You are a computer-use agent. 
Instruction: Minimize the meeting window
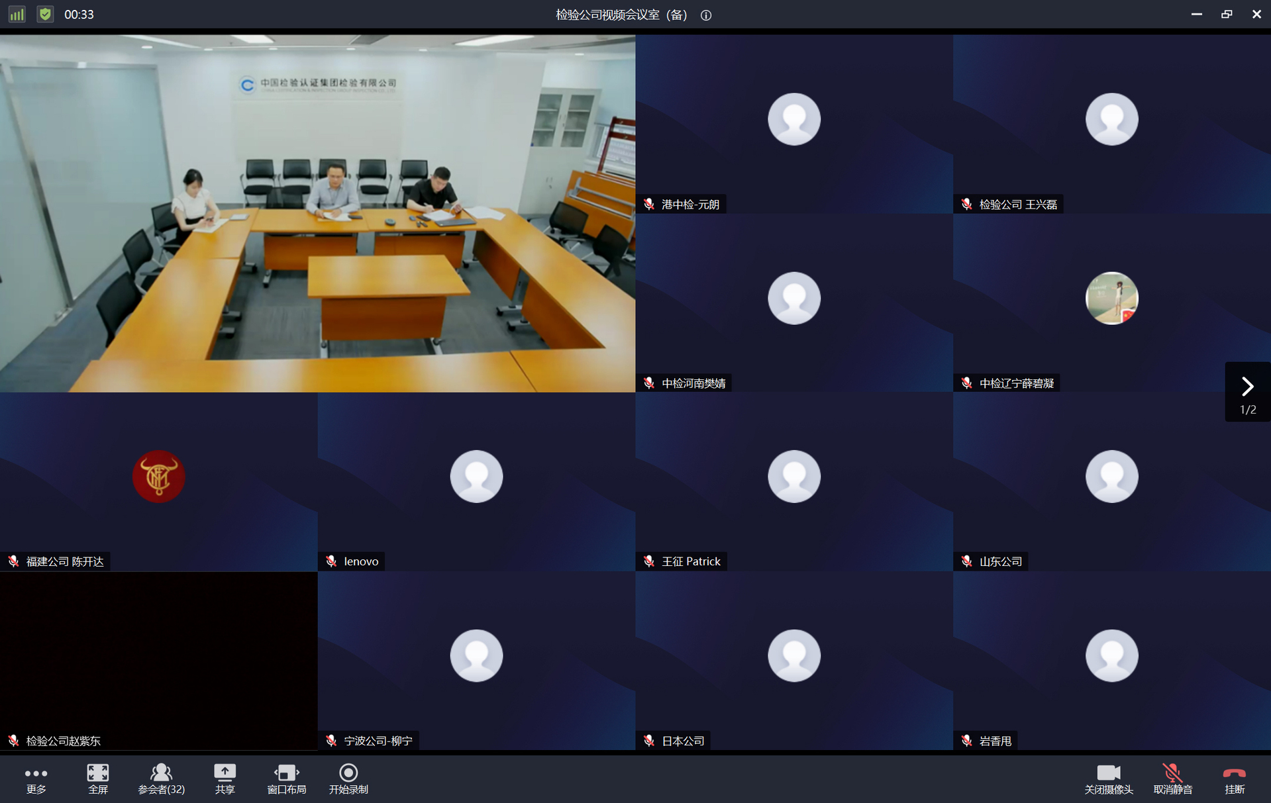click(x=1196, y=14)
